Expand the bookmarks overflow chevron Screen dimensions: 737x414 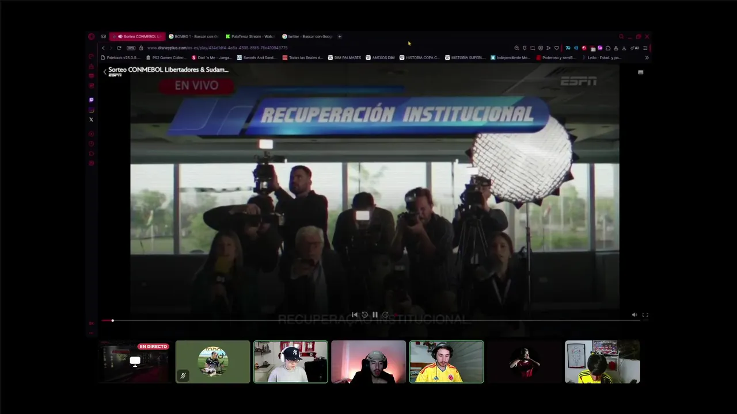pos(647,57)
